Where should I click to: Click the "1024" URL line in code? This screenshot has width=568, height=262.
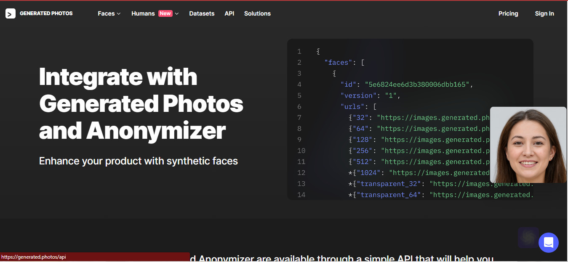(x=419, y=172)
